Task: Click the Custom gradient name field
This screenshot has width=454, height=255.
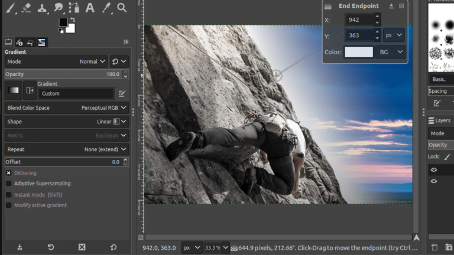Action: pos(76,94)
